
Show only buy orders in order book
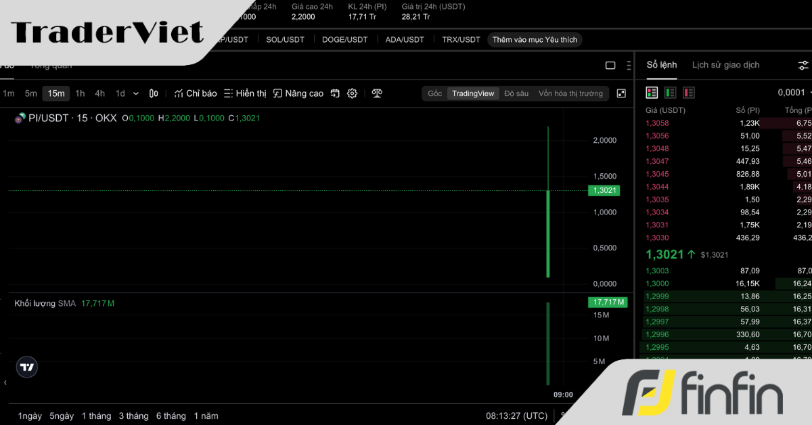tap(670, 93)
